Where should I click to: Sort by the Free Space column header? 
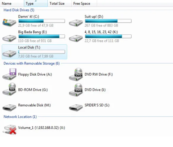(84, 4)
